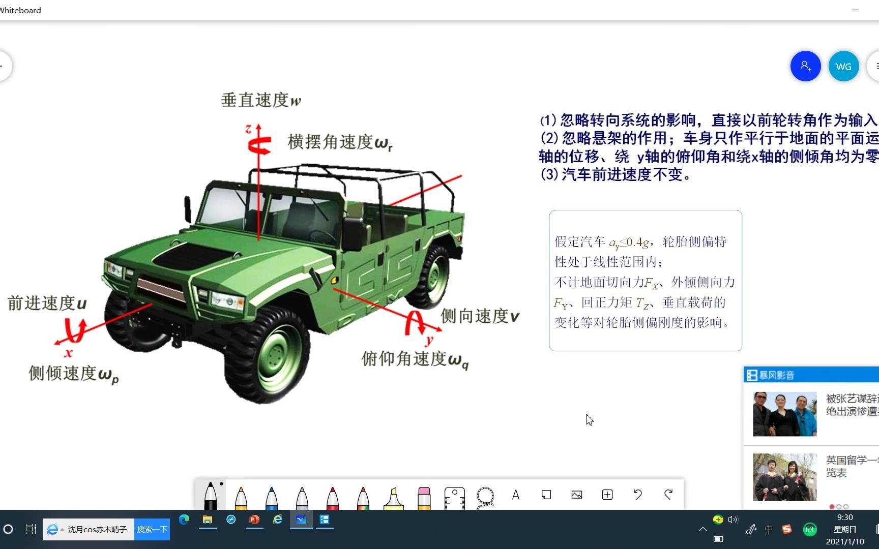879x549 pixels.
Task: Open black pen stroke options
Action: click(x=221, y=484)
